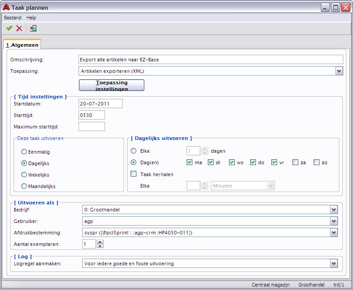Image resolution: width=353 pixels, height=290 pixels.
Task: Check the zo checkbox
Action: (x=316, y=162)
